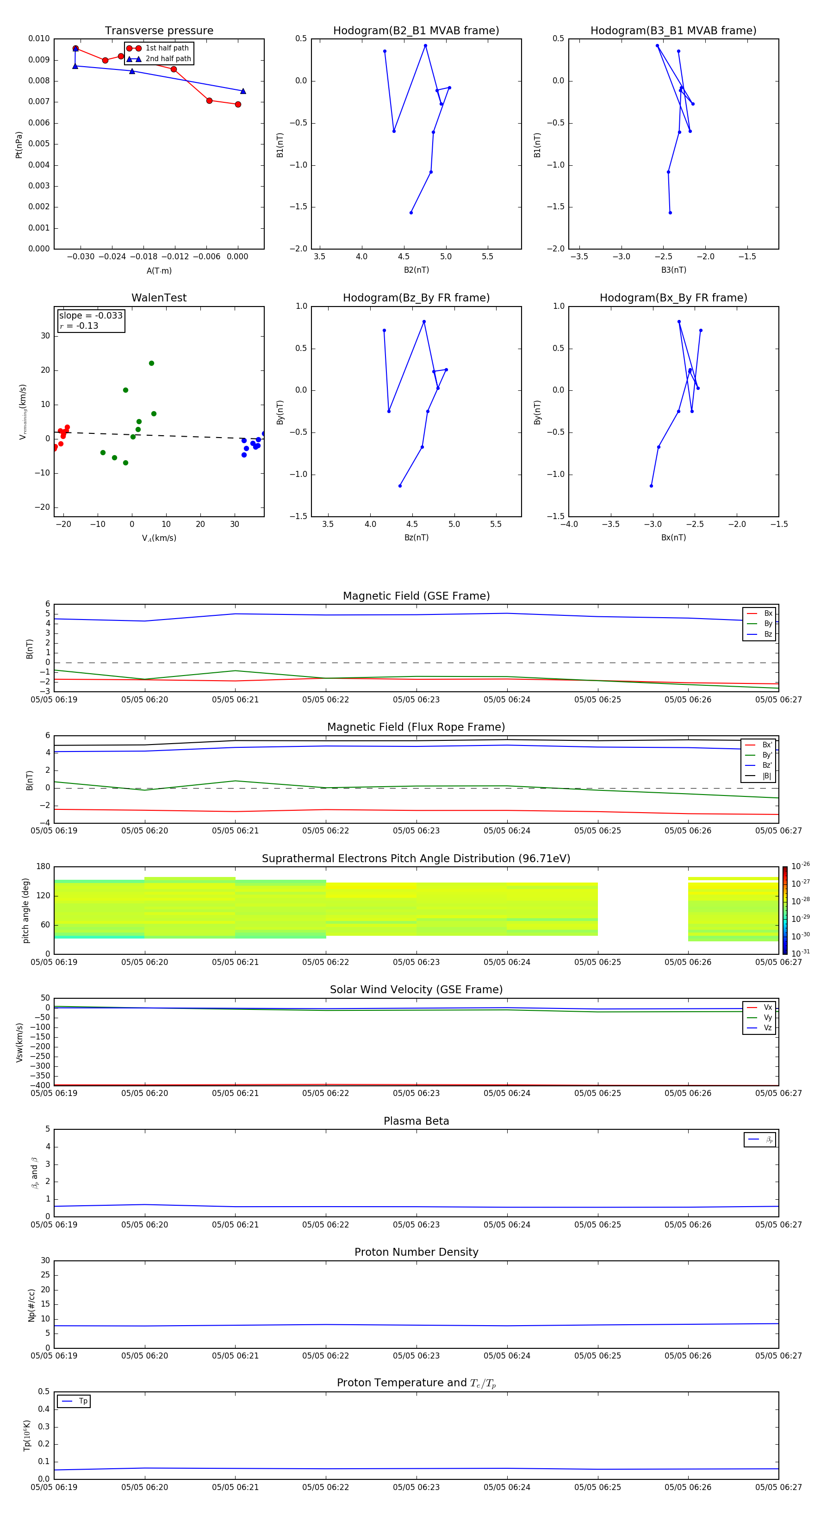Viewport: 833px width, 1528px height.
Task: Click the highest green point in WalenTest plot
Action: point(151,363)
